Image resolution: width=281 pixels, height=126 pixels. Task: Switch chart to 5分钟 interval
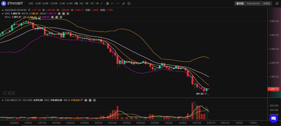[45, 3]
